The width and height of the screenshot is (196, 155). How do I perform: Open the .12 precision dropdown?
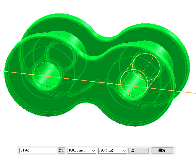pos(146,151)
